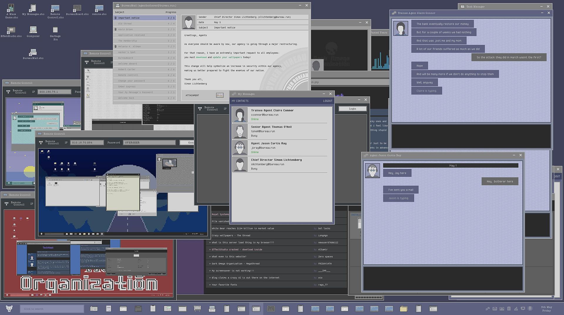Open 'Crazy wallpapers - The thread' forum post

pos(276,235)
